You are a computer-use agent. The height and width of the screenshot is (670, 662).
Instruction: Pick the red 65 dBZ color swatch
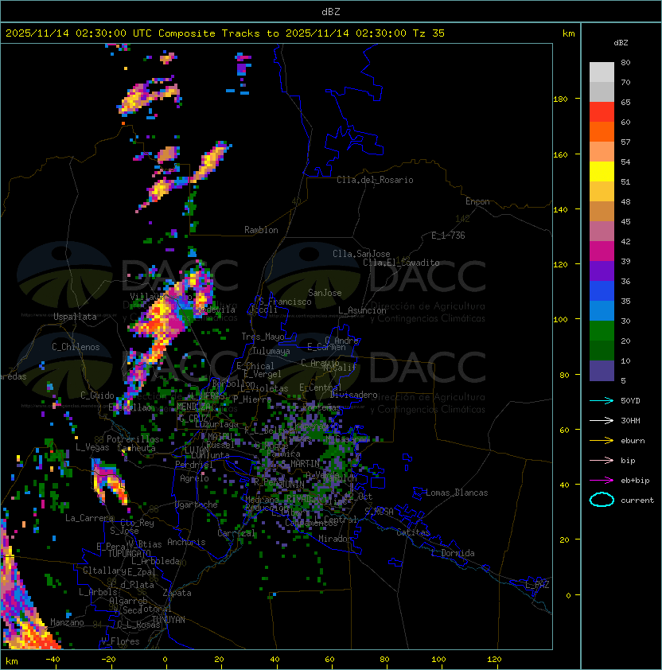click(602, 112)
